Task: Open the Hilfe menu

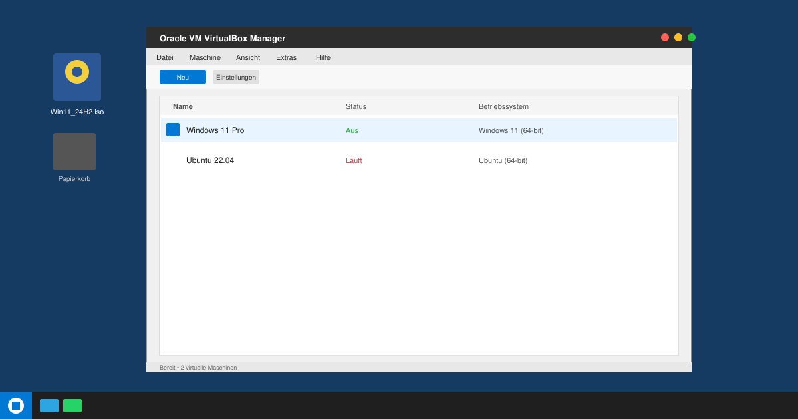Action: pos(323,57)
